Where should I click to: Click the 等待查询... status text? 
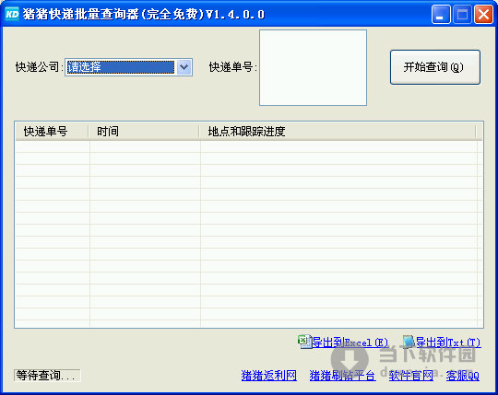[x=47, y=376]
